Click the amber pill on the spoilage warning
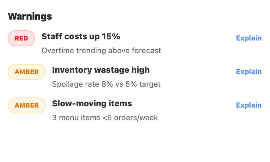 coord(27,72)
